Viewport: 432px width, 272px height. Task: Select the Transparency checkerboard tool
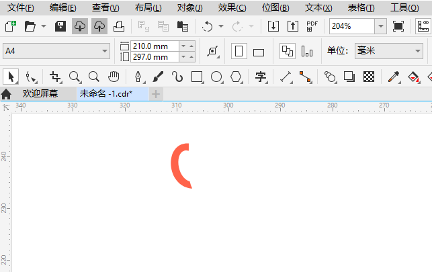coord(369,77)
